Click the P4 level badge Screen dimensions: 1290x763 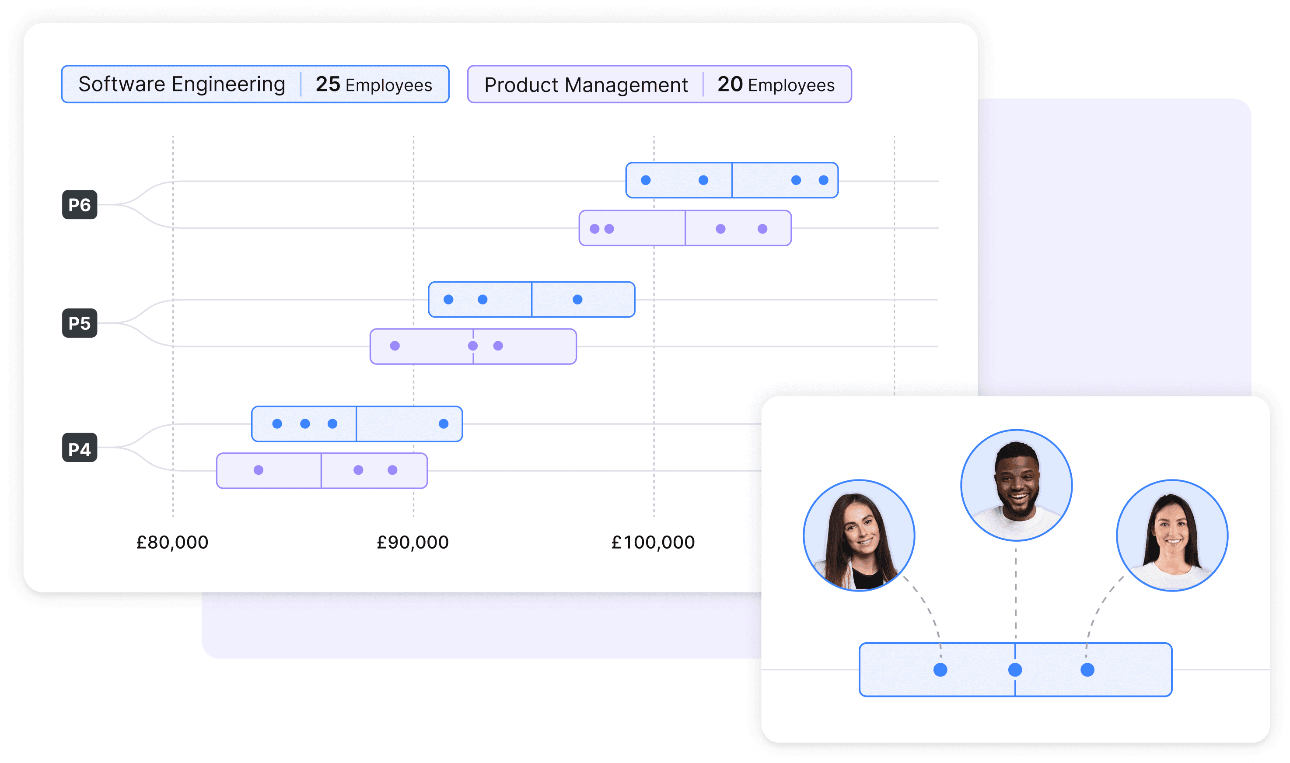point(80,448)
